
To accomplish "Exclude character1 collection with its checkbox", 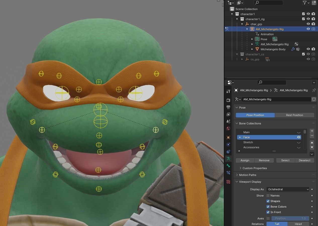I will tap(303, 14).
